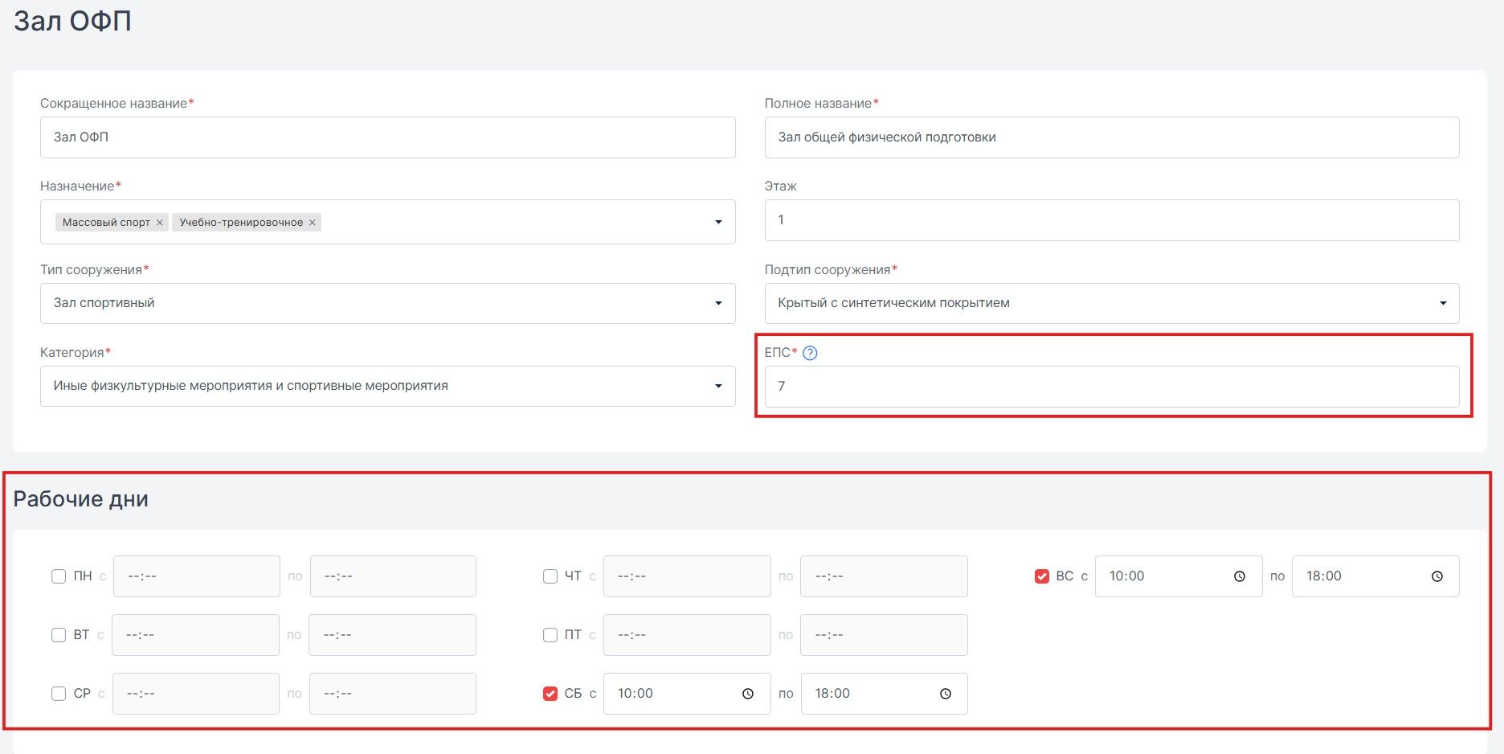Open the clock picker for СБ start time
This screenshot has height=754, width=1504.
748,694
